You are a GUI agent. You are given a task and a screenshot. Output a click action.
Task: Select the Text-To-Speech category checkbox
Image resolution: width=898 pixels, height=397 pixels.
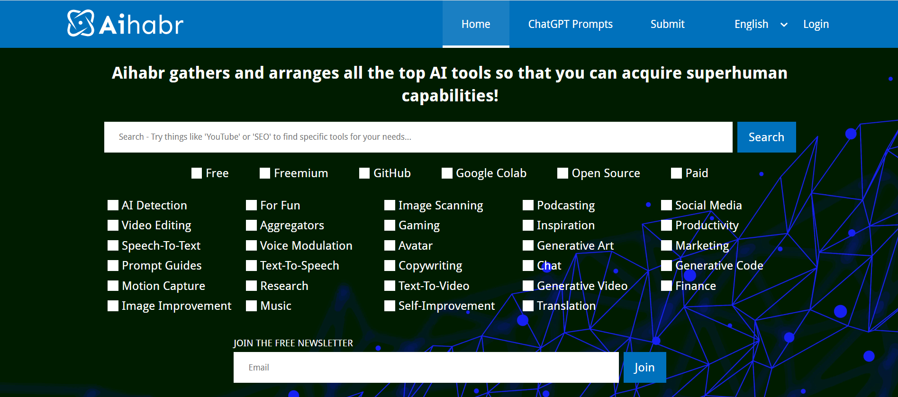(x=252, y=266)
